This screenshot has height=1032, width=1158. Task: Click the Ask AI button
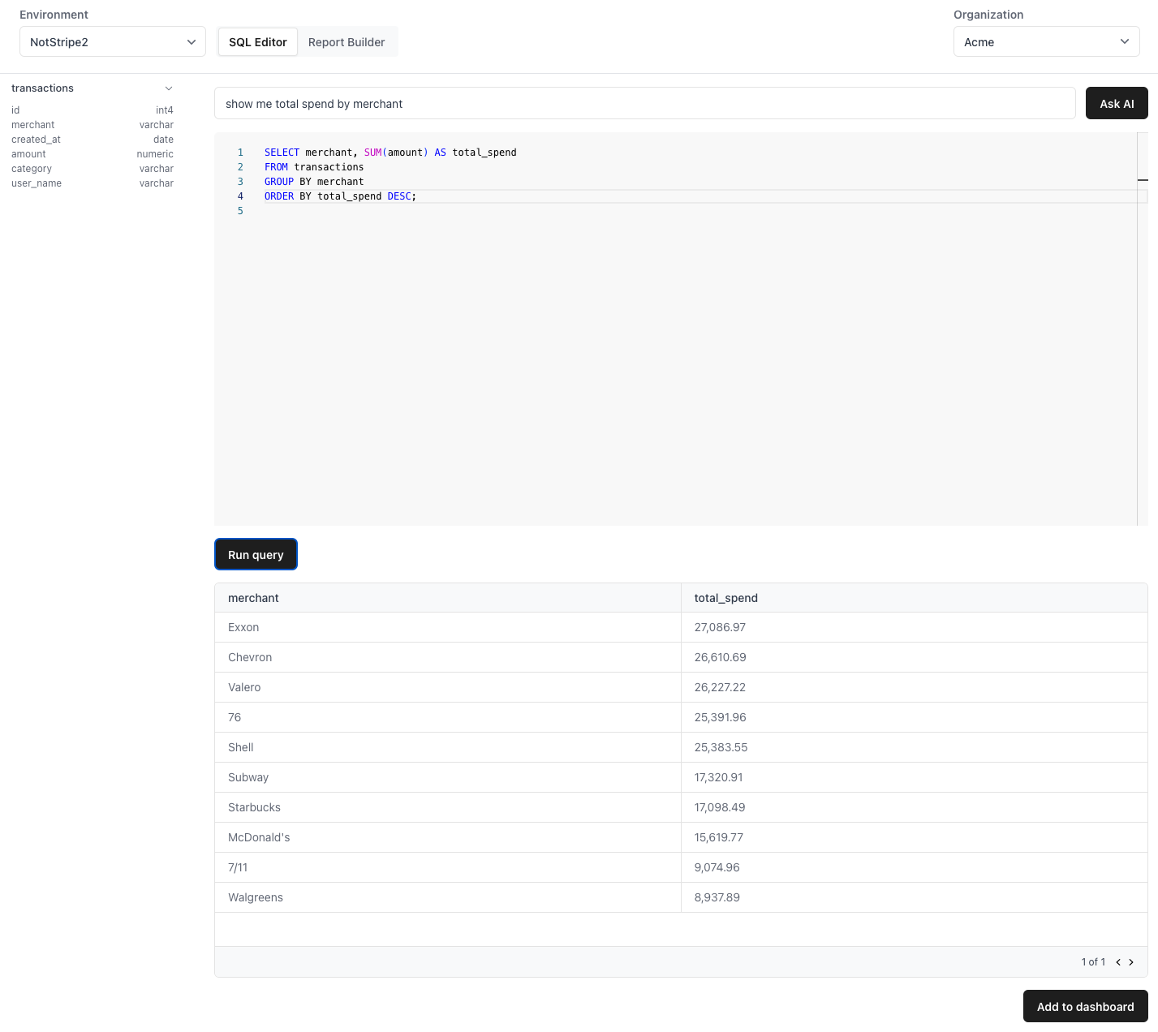point(1117,103)
